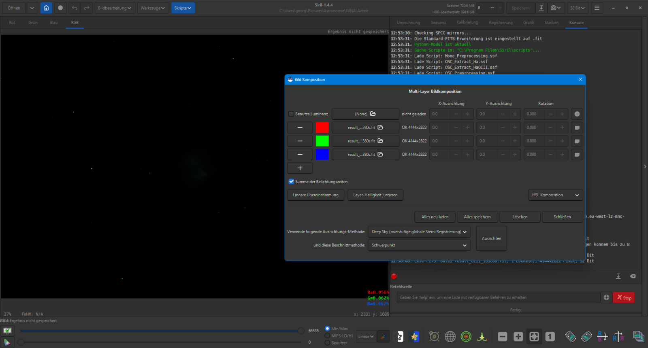
Task: Open the Deep Sky alignment method dropdown
Action: [x=419, y=232]
